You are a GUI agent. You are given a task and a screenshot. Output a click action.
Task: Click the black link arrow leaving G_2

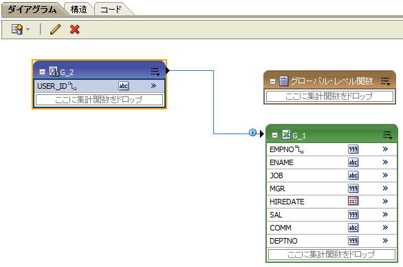[168, 70]
